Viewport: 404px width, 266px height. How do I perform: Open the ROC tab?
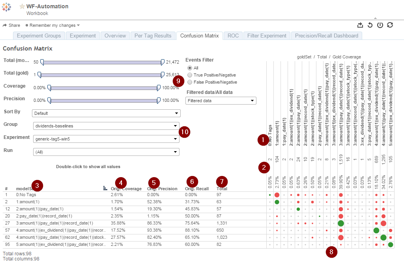point(233,36)
